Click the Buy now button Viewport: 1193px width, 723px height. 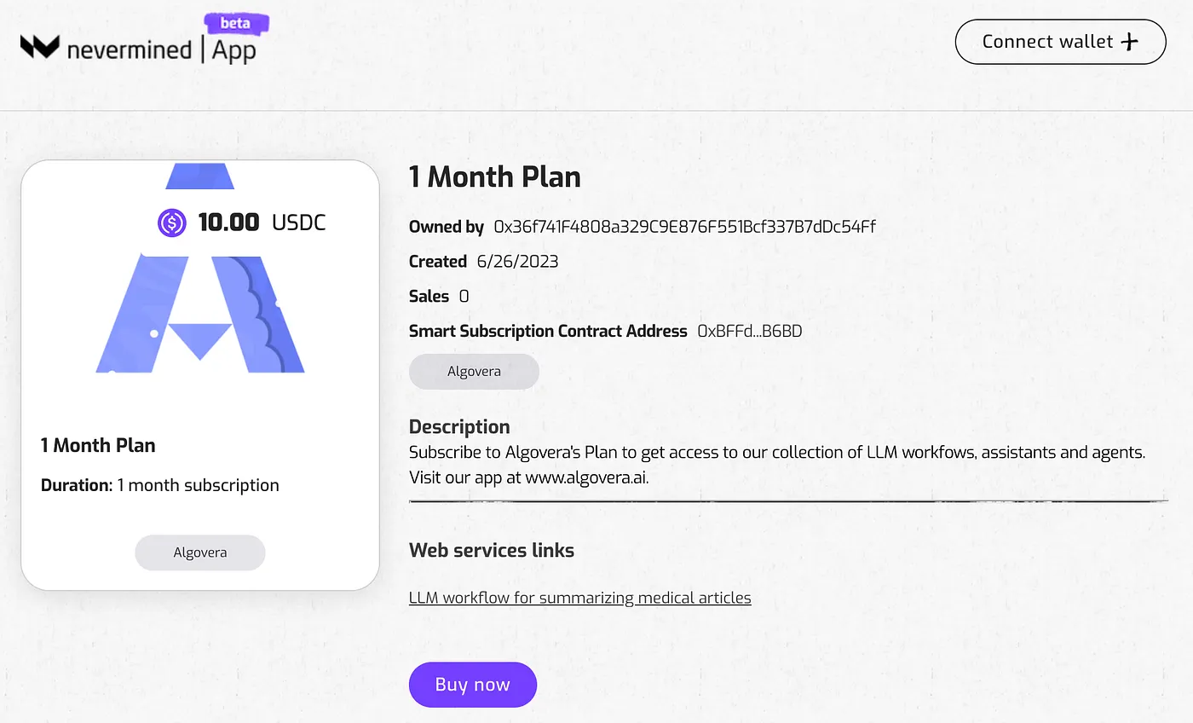(x=473, y=685)
